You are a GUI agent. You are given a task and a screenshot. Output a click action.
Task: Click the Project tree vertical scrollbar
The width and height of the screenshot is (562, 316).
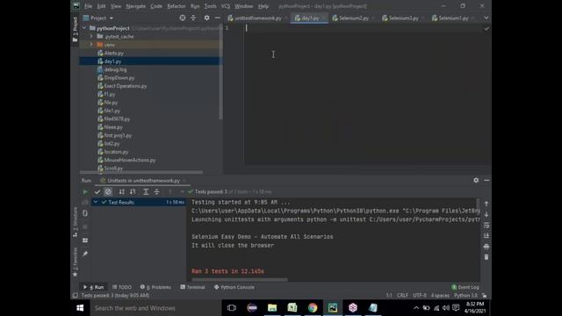coord(220,72)
